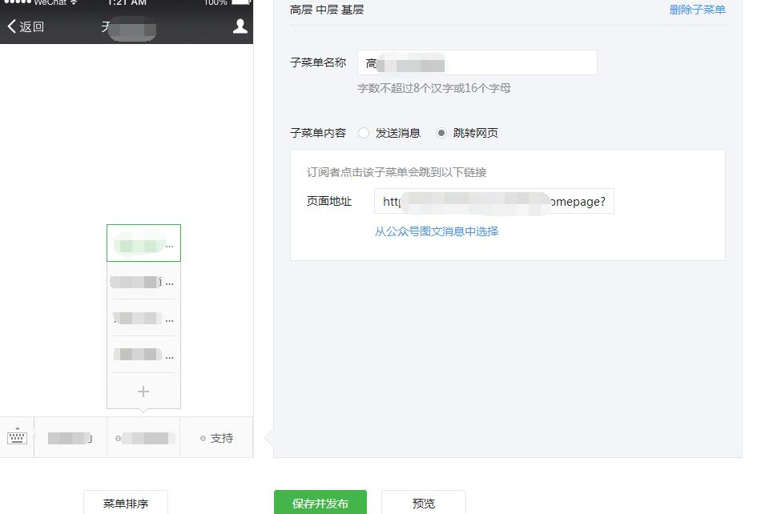Open the profile person icon in phone header
765x514 pixels.
pyautogui.click(x=240, y=26)
